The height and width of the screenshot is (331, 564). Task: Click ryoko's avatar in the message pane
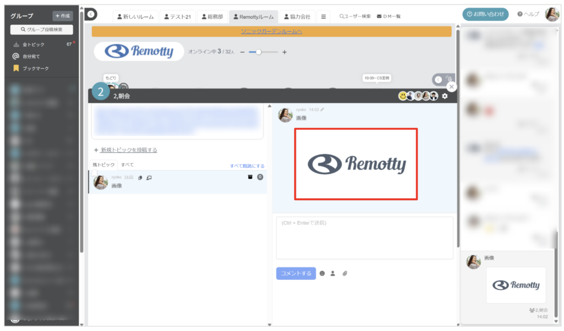point(286,115)
